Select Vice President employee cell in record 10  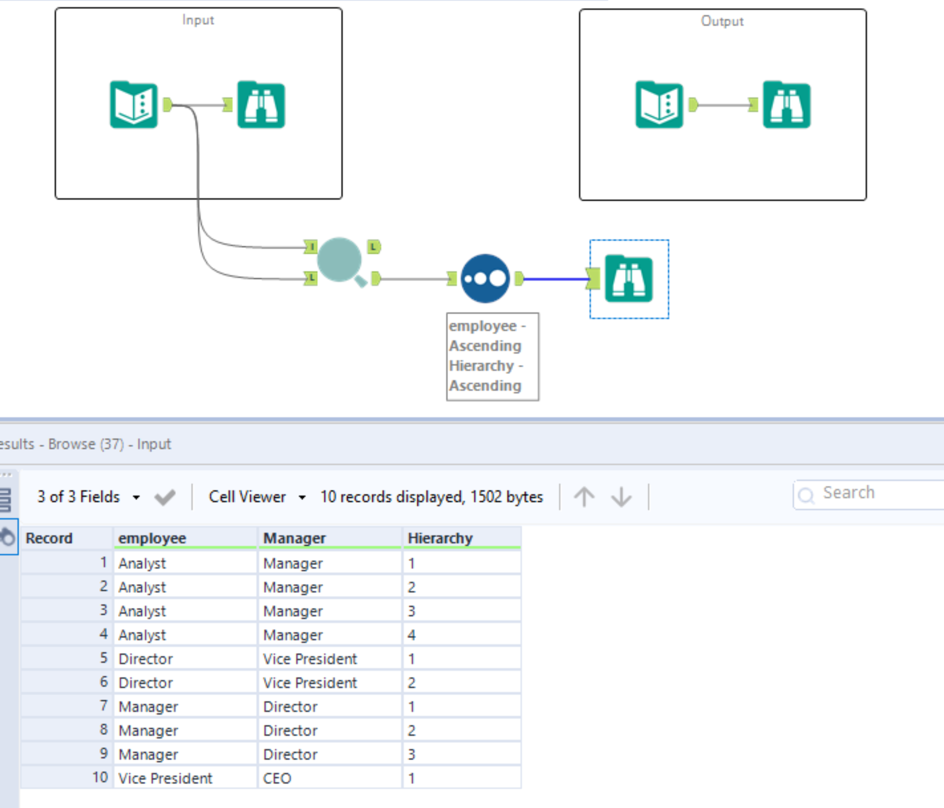[185, 778]
